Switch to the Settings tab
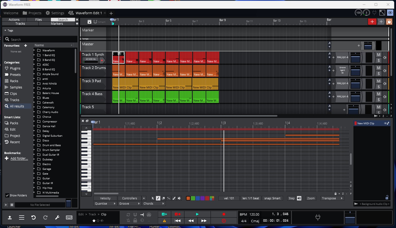Viewport: 396px width, 228px height. click(55, 13)
